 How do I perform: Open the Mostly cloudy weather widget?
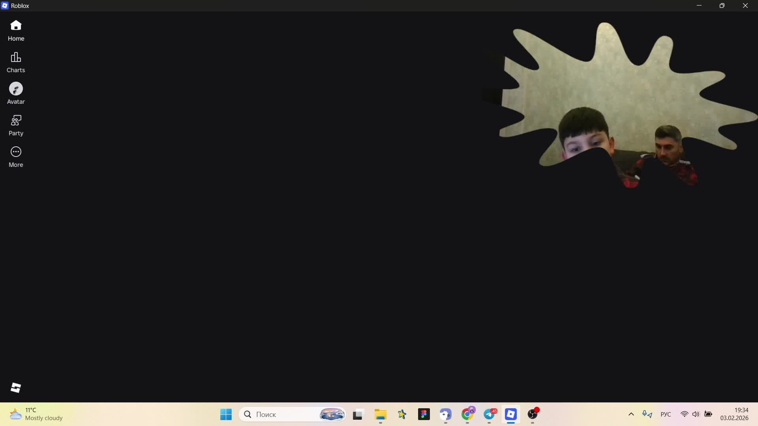tap(36, 414)
